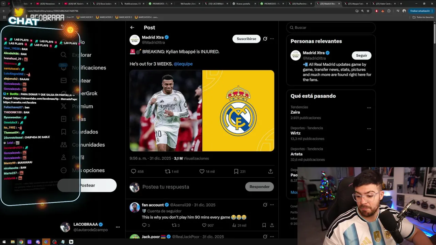Share the Madrid Xtra post
Screen dimensions: 436x245
pyautogui.click(x=270, y=171)
